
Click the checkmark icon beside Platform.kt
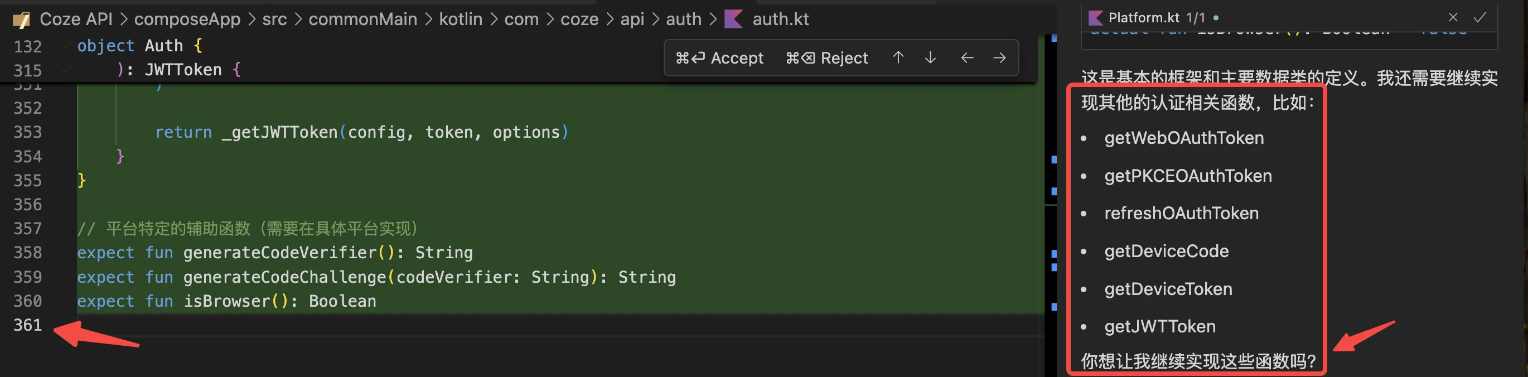point(1480,18)
